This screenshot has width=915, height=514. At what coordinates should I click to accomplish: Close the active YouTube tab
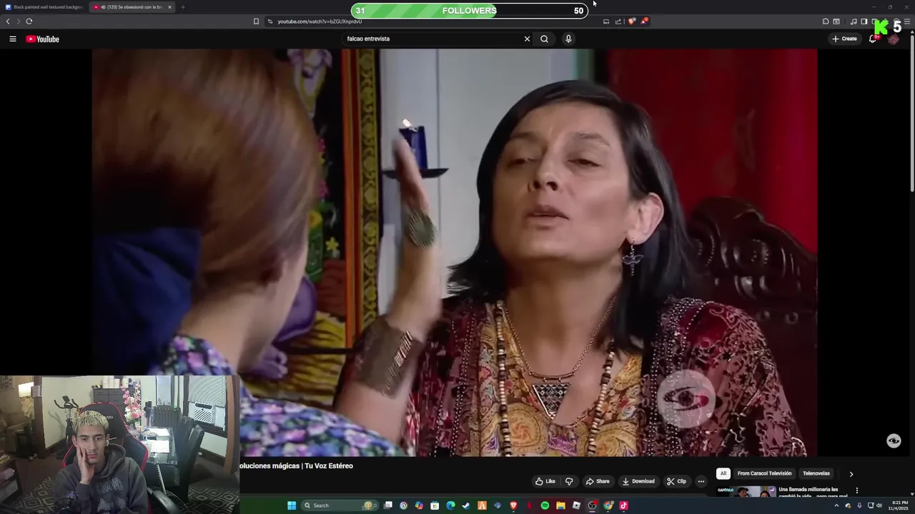click(169, 7)
